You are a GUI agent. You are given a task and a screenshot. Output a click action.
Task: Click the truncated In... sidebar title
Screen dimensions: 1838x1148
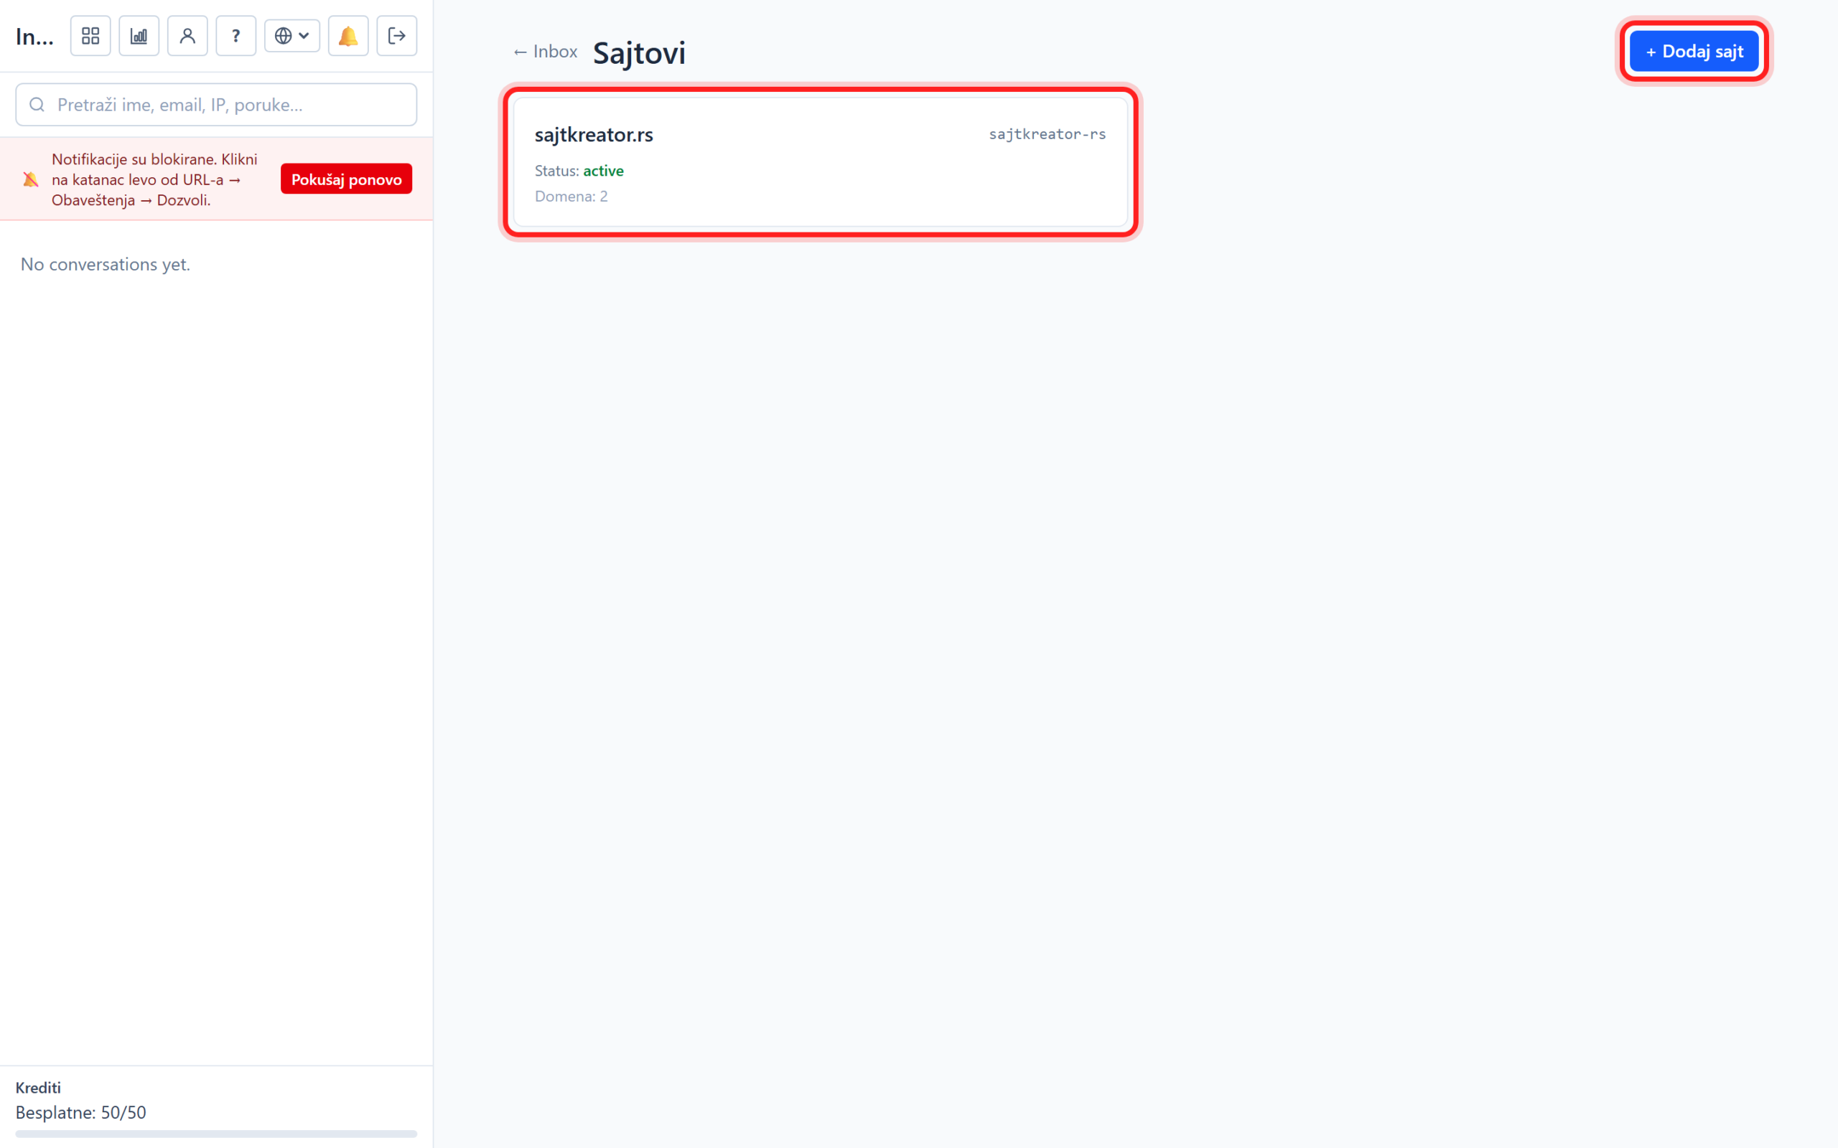(35, 37)
